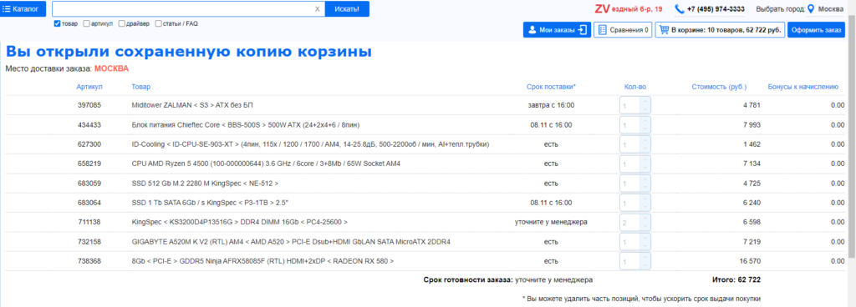This screenshot has width=856, height=307.
Task: Open Сравнения 0 comparison button
Action: click(x=623, y=30)
